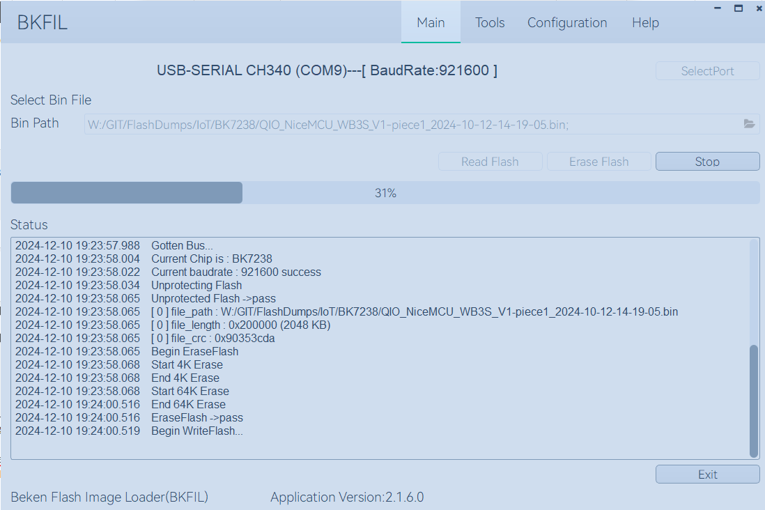Open the Help tab
This screenshot has width=765, height=510.
pos(645,22)
